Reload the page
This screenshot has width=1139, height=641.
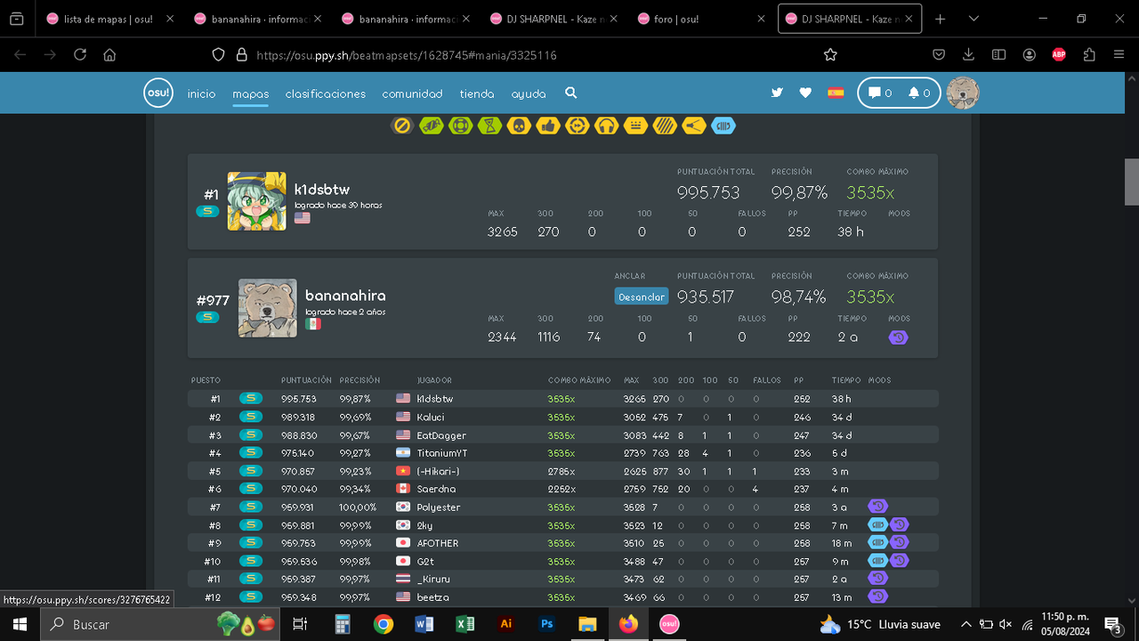pos(80,55)
